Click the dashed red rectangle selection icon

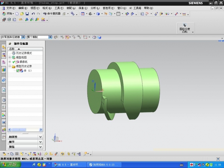coord(85,37)
